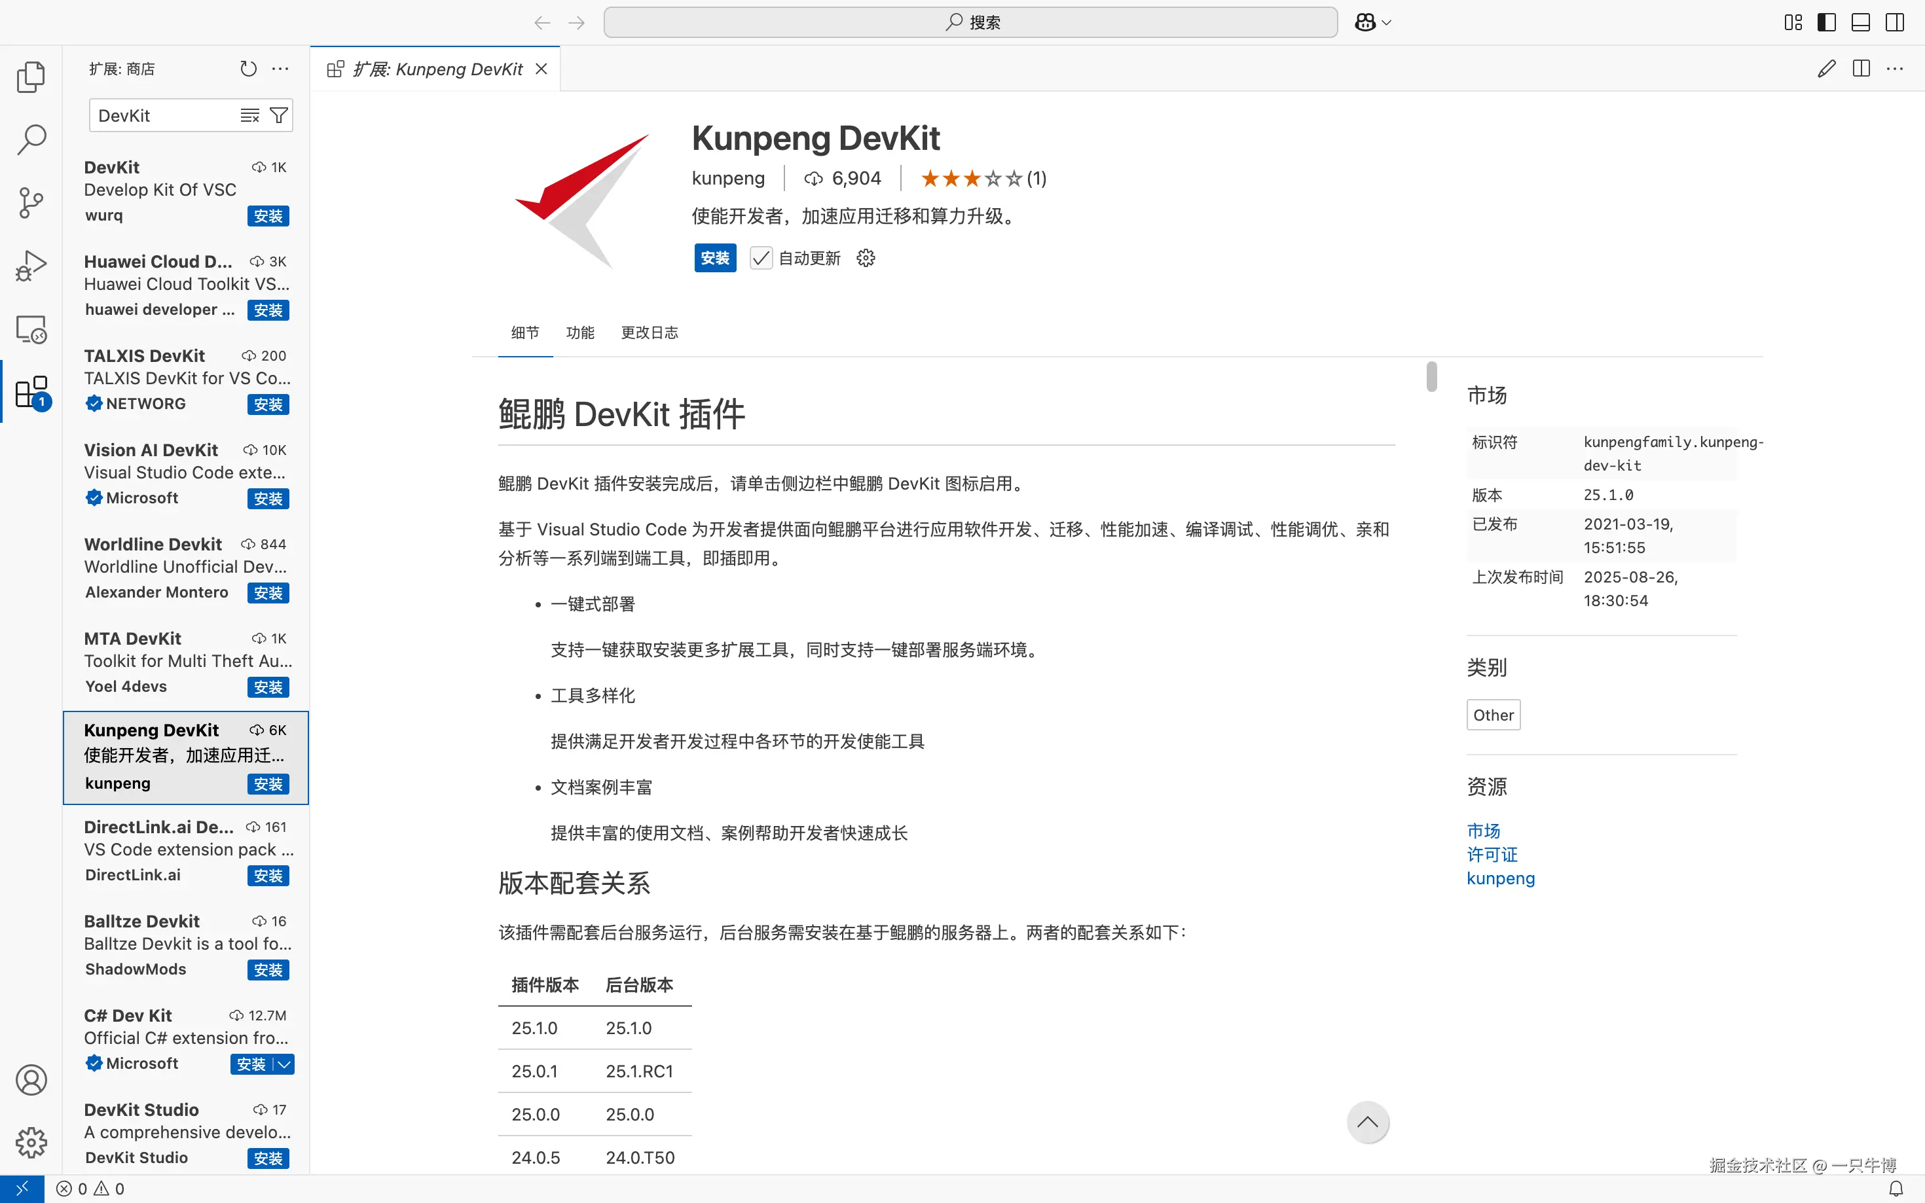Open Source Control view icon
The image size is (1925, 1203).
(x=31, y=203)
